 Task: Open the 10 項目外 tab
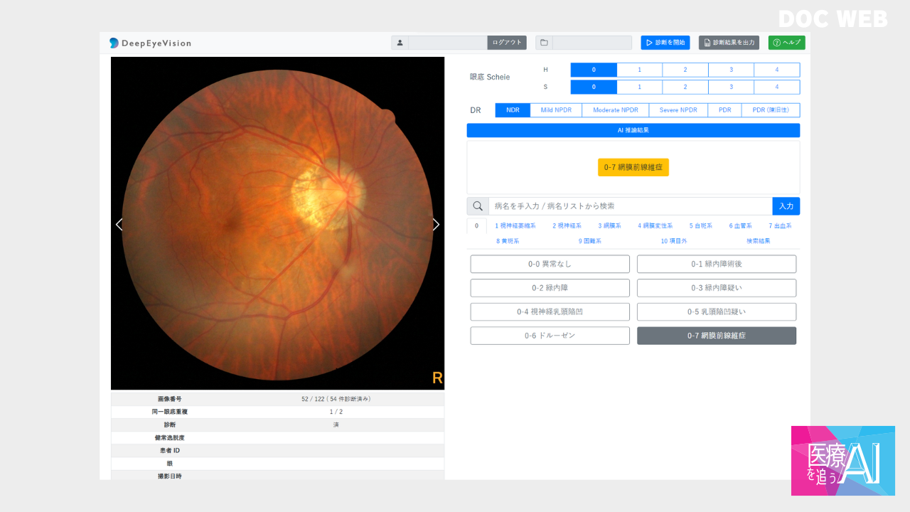tap(674, 241)
